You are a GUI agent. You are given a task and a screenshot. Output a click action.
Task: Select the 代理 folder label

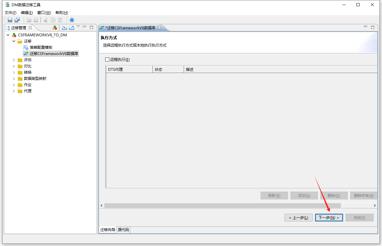coord(28,91)
